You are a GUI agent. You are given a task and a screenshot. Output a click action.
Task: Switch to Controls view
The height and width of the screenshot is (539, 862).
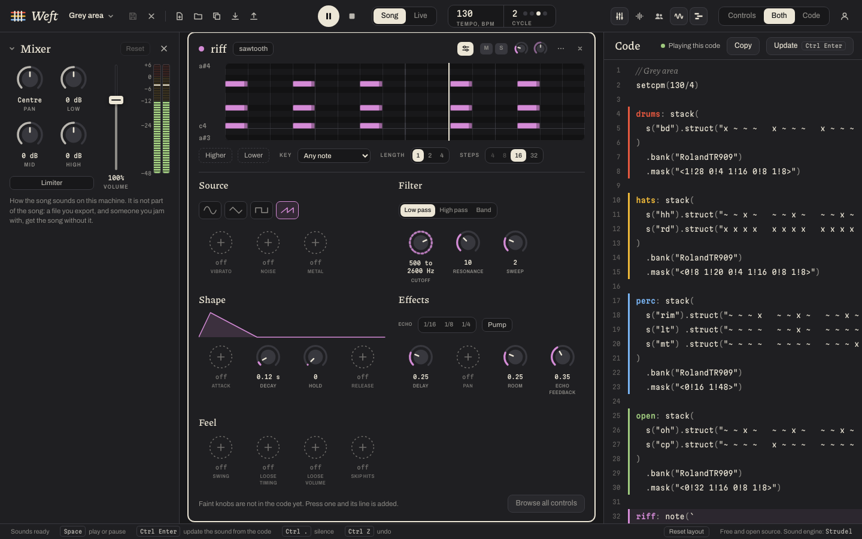742,16
